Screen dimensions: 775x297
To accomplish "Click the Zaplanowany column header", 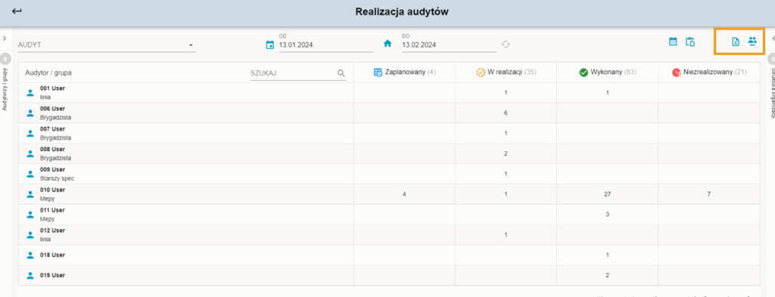I will tap(405, 73).
